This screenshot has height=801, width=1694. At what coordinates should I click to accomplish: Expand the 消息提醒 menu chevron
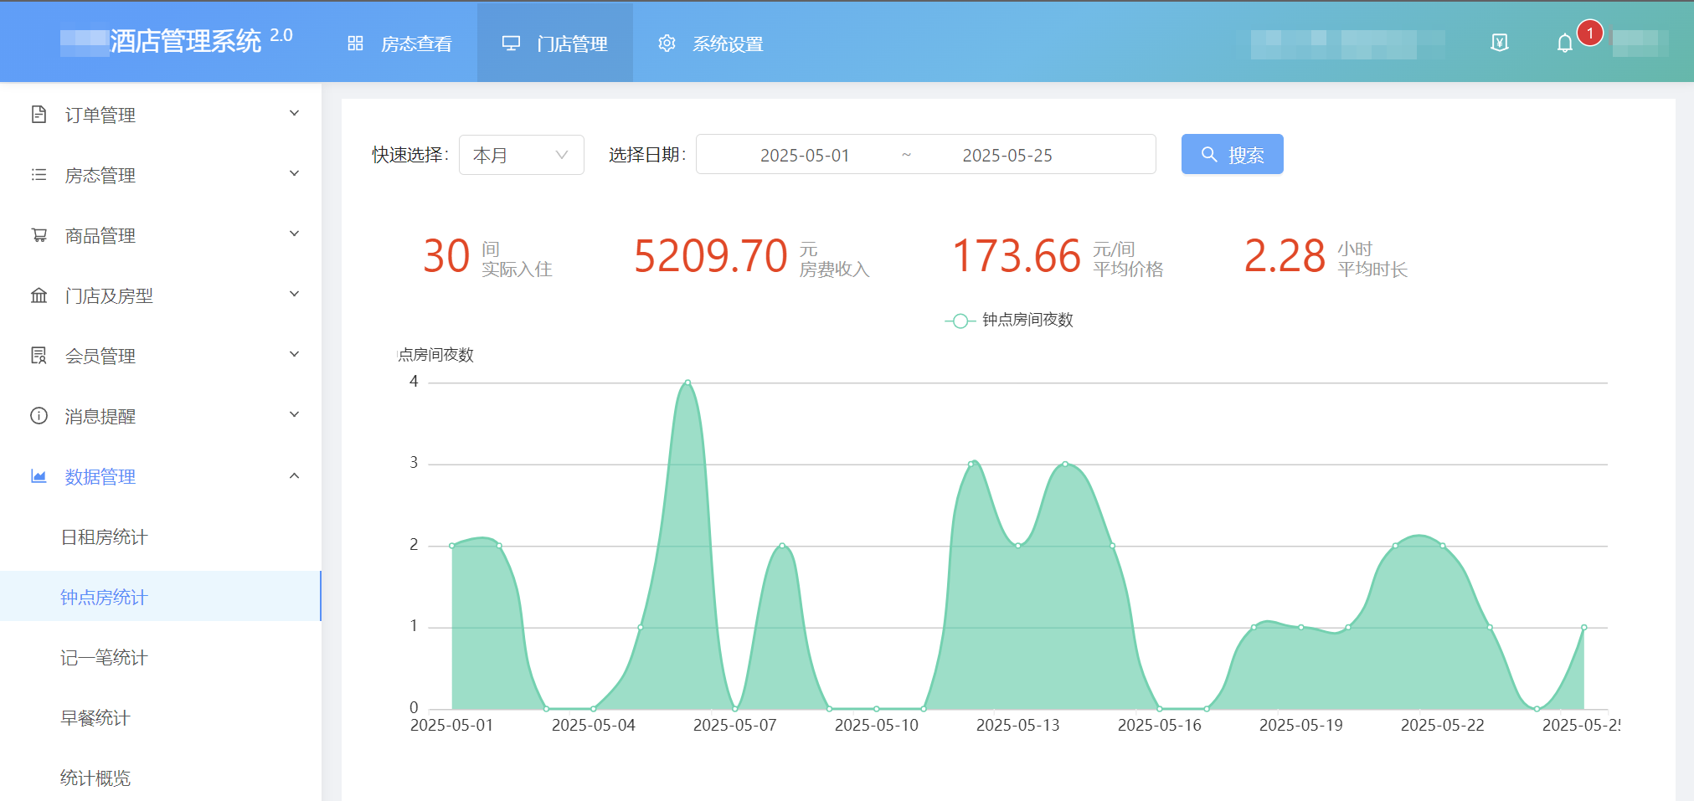tap(294, 415)
